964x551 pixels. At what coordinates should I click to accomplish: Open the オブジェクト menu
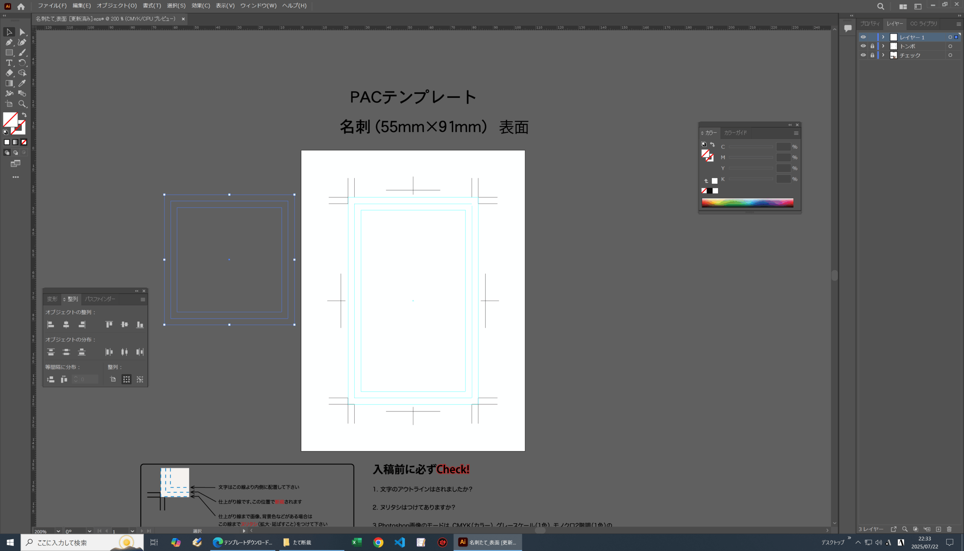116,6
